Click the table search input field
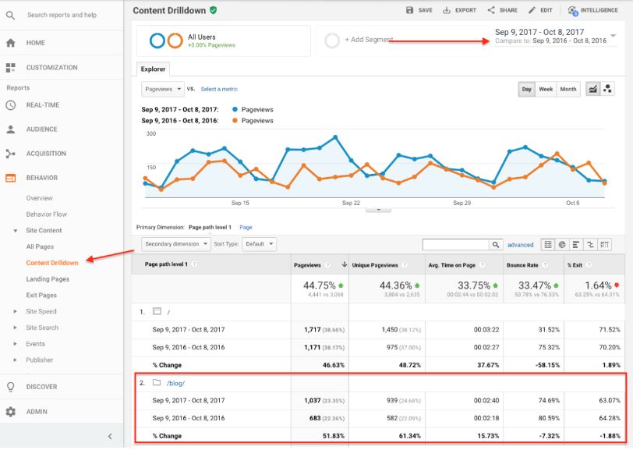The height and width of the screenshot is (450, 633). tap(456, 244)
